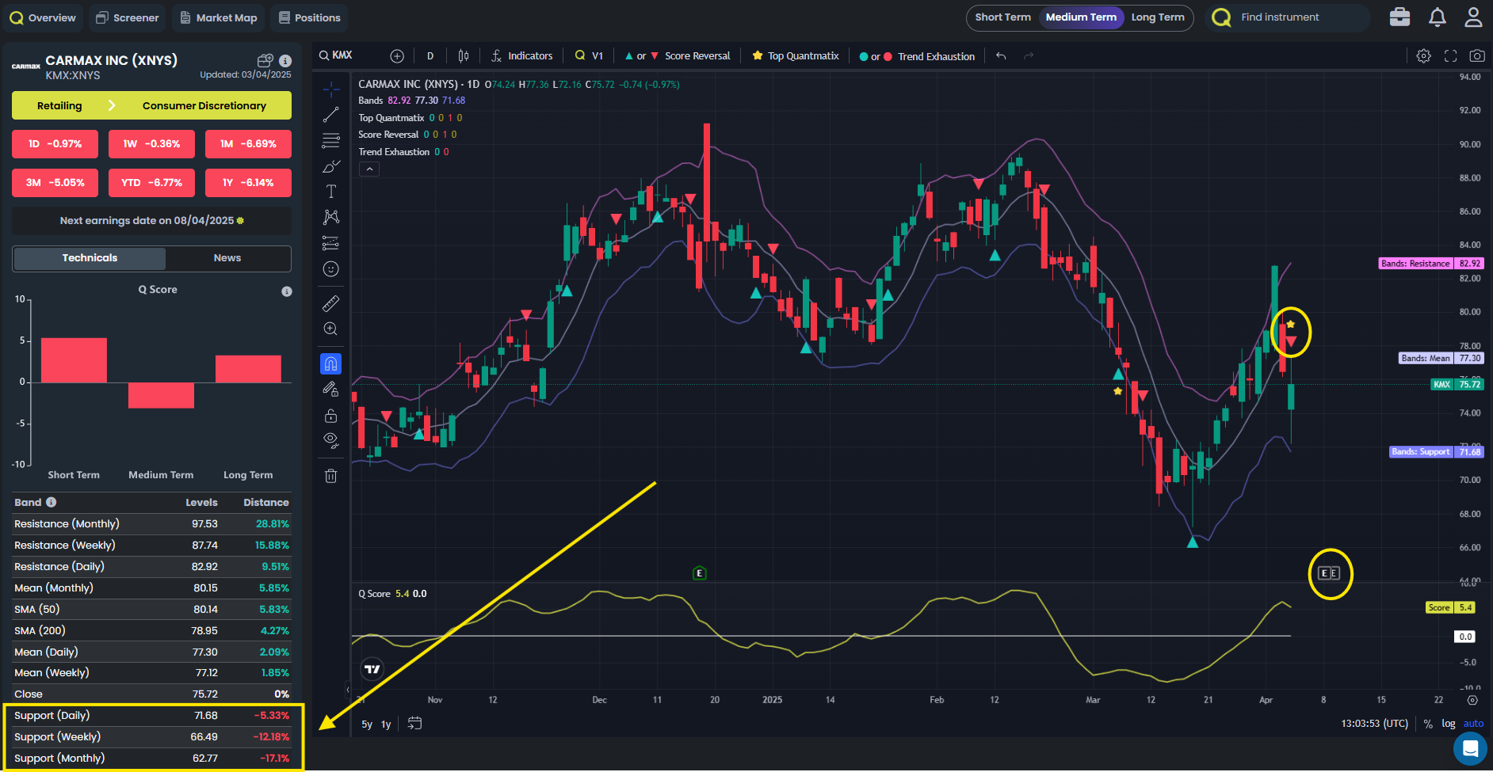Screen dimensions: 1493x772
Task: Toggle percent scale
Action: tap(1428, 724)
